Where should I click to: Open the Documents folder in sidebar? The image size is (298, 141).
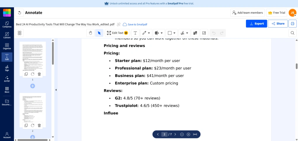pyautogui.click(x=7, y=102)
